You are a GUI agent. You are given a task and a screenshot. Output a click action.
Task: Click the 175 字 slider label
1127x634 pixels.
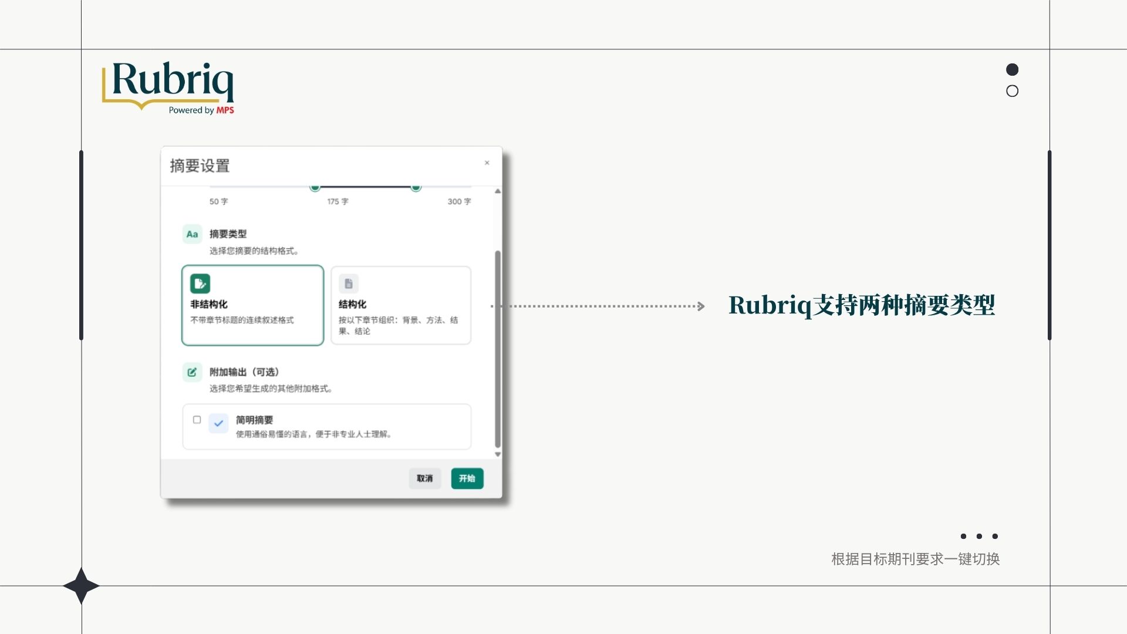(338, 201)
